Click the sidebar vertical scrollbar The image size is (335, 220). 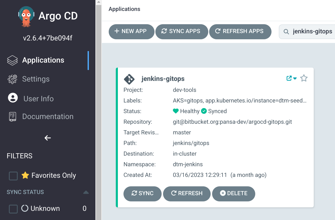click(98, 112)
